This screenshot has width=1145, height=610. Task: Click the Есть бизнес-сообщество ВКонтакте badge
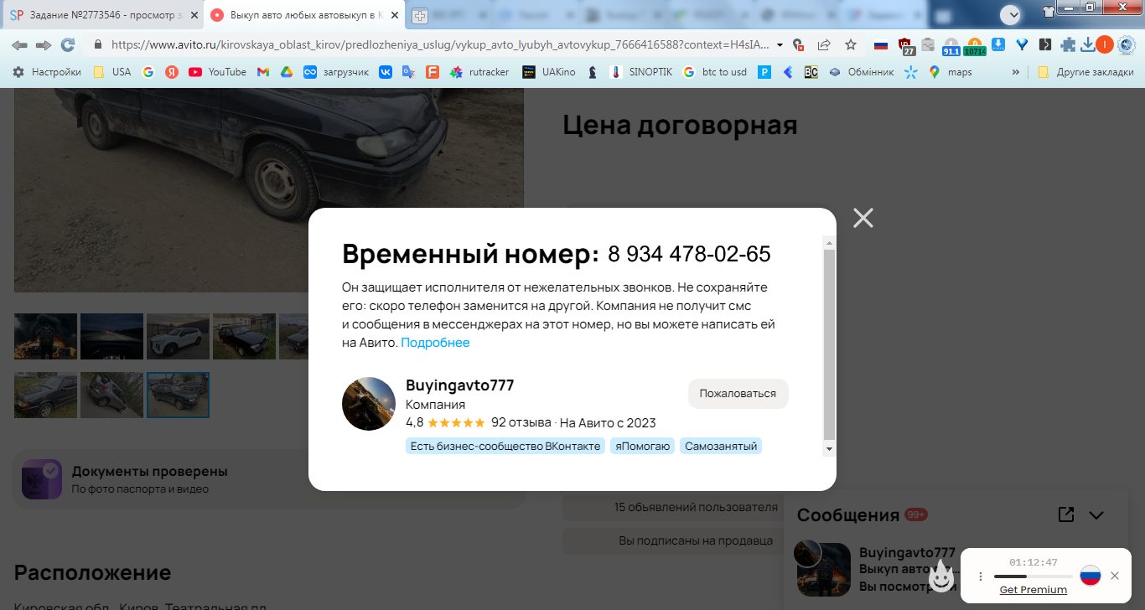505,446
